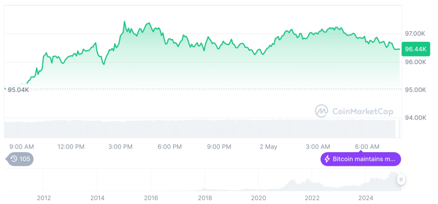Viewport: 438px width, 204px height.
Task: Select 2012 on the overview timeline
Action: point(44,197)
